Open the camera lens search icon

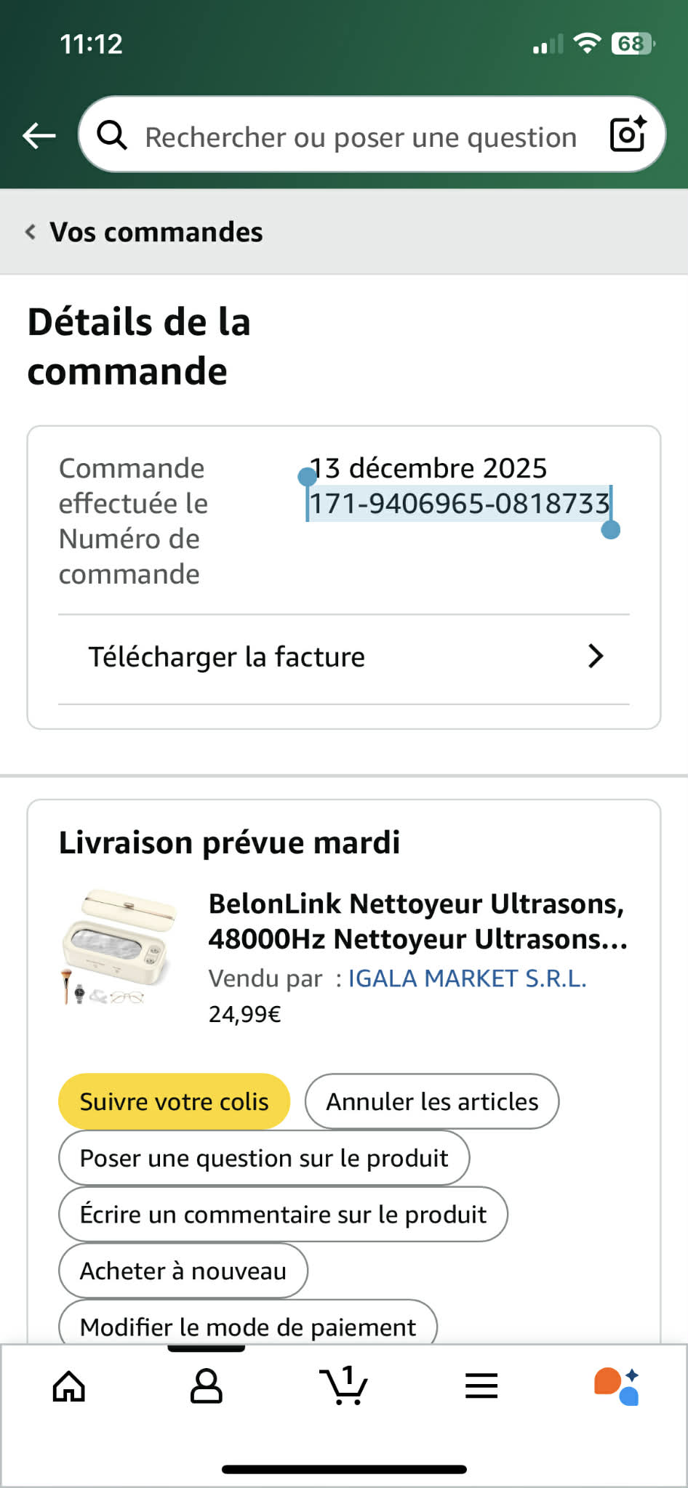(628, 134)
